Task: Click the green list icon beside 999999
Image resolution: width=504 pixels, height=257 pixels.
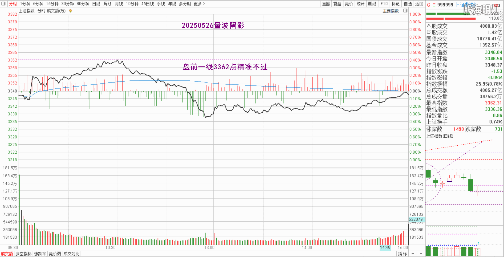Action: tap(434, 5)
